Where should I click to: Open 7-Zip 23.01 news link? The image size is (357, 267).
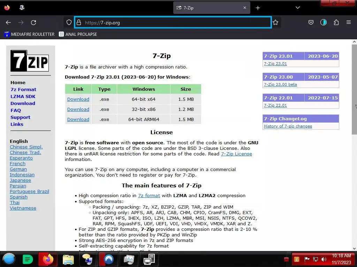(x=275, y=64)
